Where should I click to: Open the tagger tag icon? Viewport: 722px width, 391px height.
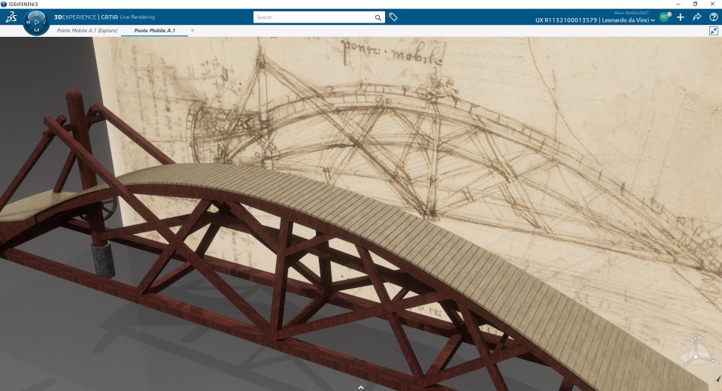(x=393, y=17)
